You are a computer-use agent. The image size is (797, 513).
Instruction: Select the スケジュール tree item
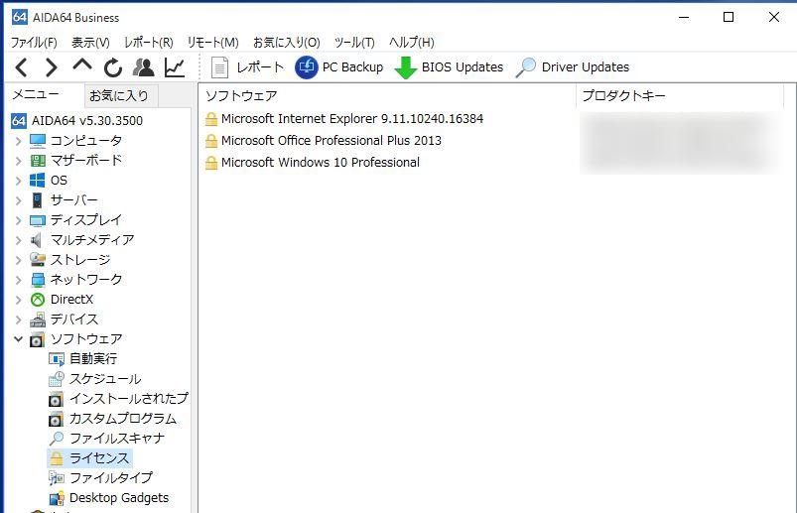click(x=104, y=379)
